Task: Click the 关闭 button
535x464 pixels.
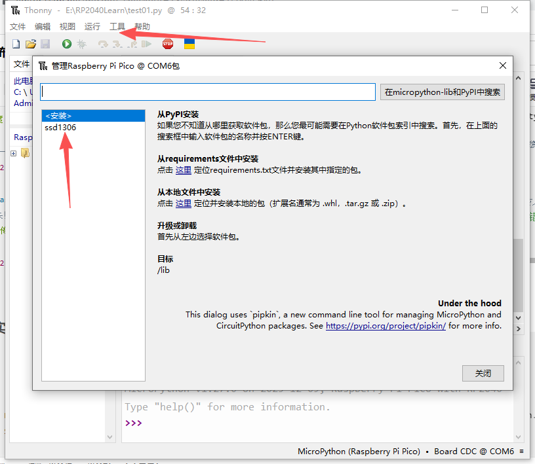Action: (483, 374)
